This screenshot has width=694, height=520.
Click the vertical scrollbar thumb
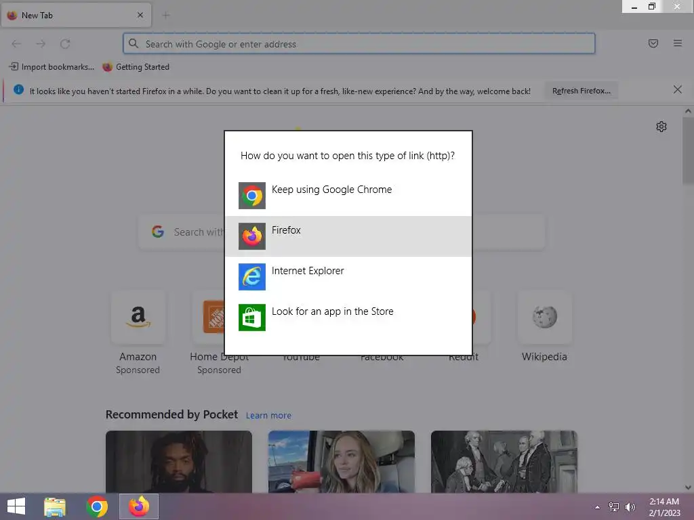tap(688, 151)
